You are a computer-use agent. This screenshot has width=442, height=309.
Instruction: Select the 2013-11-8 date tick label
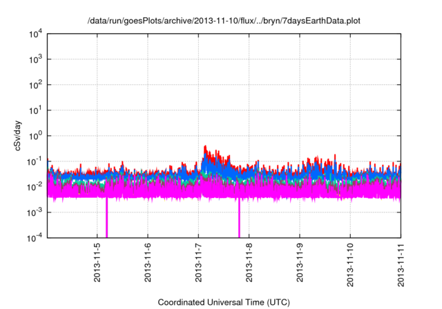coord(249,263)
